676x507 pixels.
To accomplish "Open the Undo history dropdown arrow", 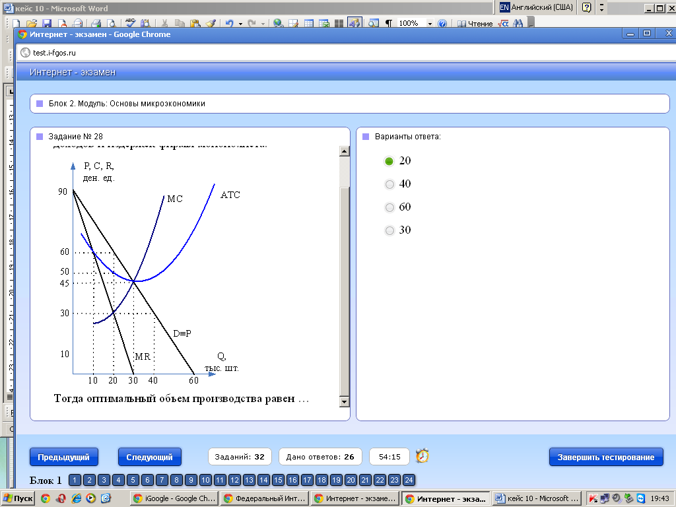I will [240, 24].
